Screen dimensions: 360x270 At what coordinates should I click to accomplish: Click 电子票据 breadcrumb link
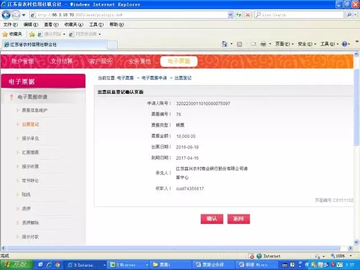(125, 78)
